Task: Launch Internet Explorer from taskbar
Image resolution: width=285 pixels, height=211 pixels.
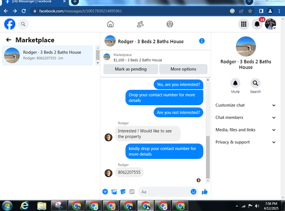Action: tap(25, 206)
